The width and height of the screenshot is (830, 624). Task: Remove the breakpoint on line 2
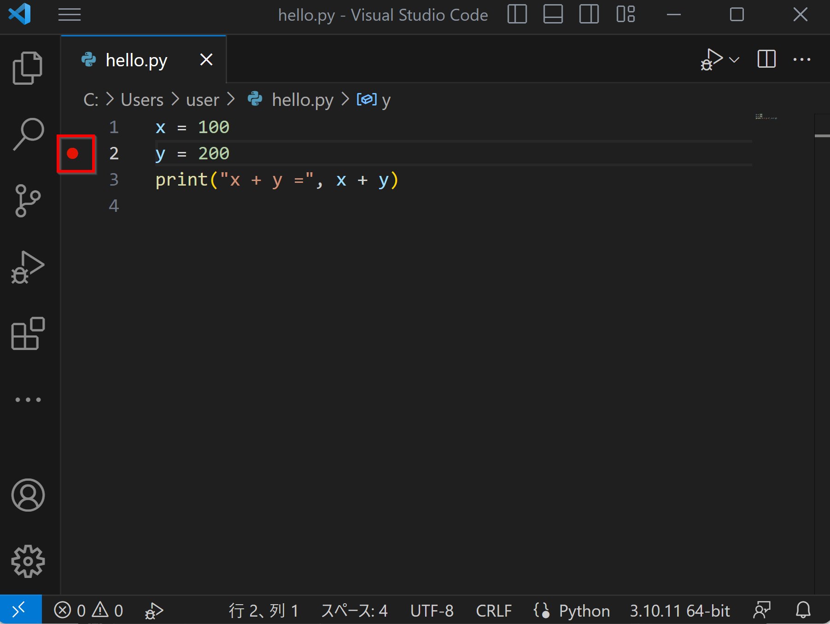[x=72, y=153]
